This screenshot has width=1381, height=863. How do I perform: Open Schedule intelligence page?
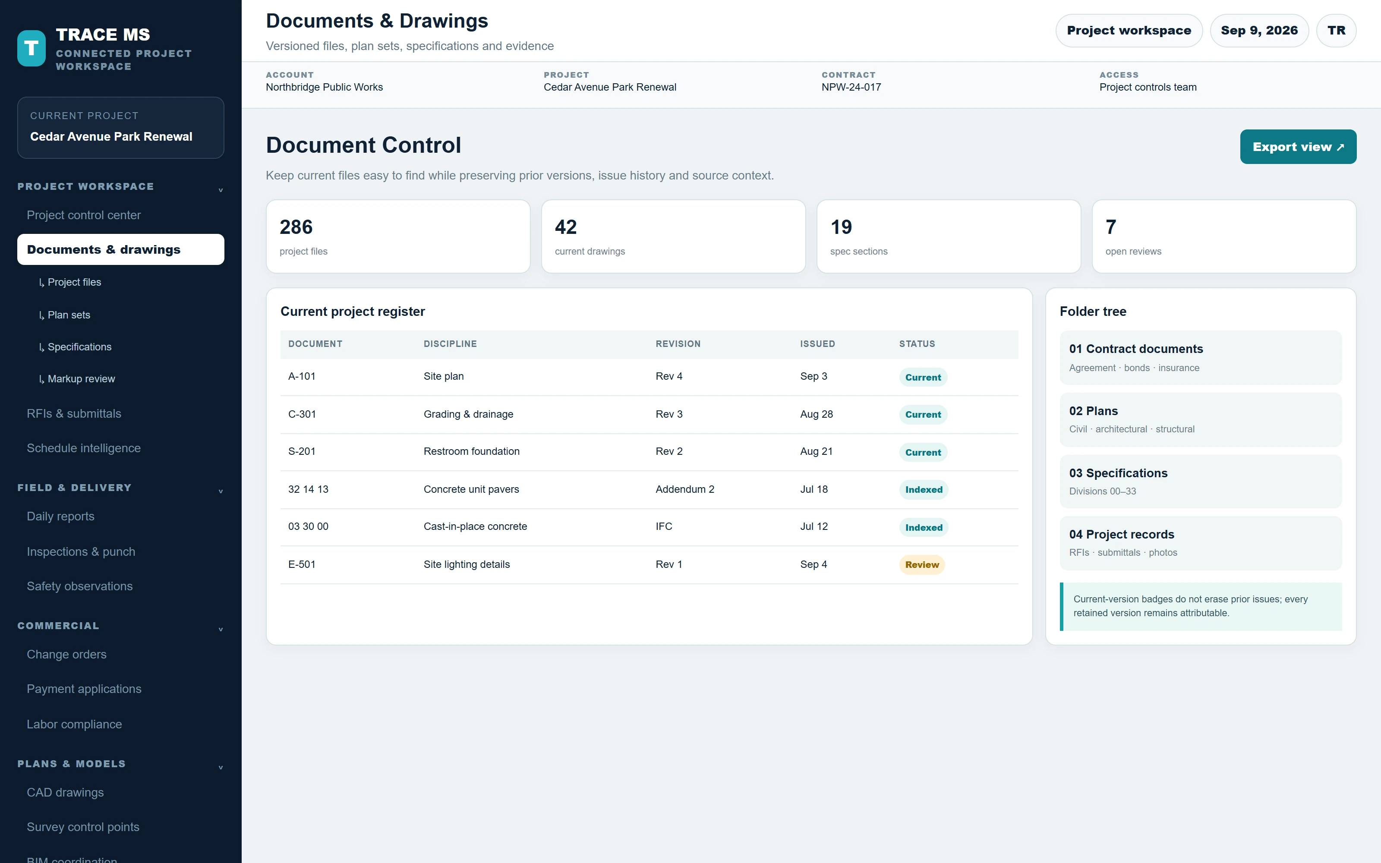120,448
